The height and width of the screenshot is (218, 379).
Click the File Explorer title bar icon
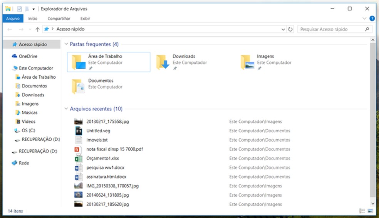[x=8, y=9]
